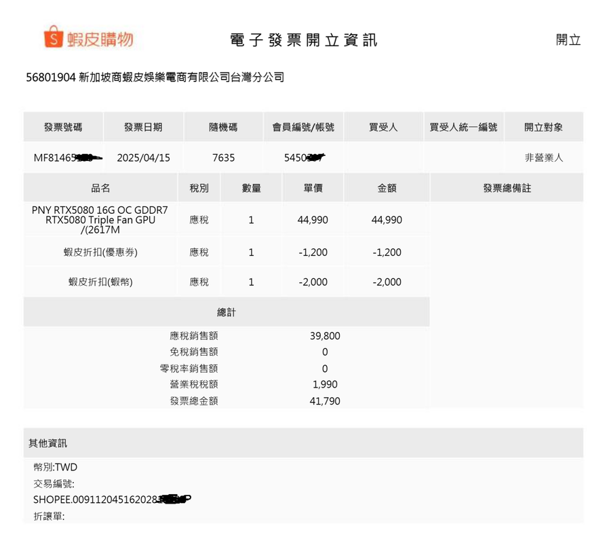Select the 電子發票開立資訊 title
The height and width of the screenshot is (543, 601).
pos(304,40)
